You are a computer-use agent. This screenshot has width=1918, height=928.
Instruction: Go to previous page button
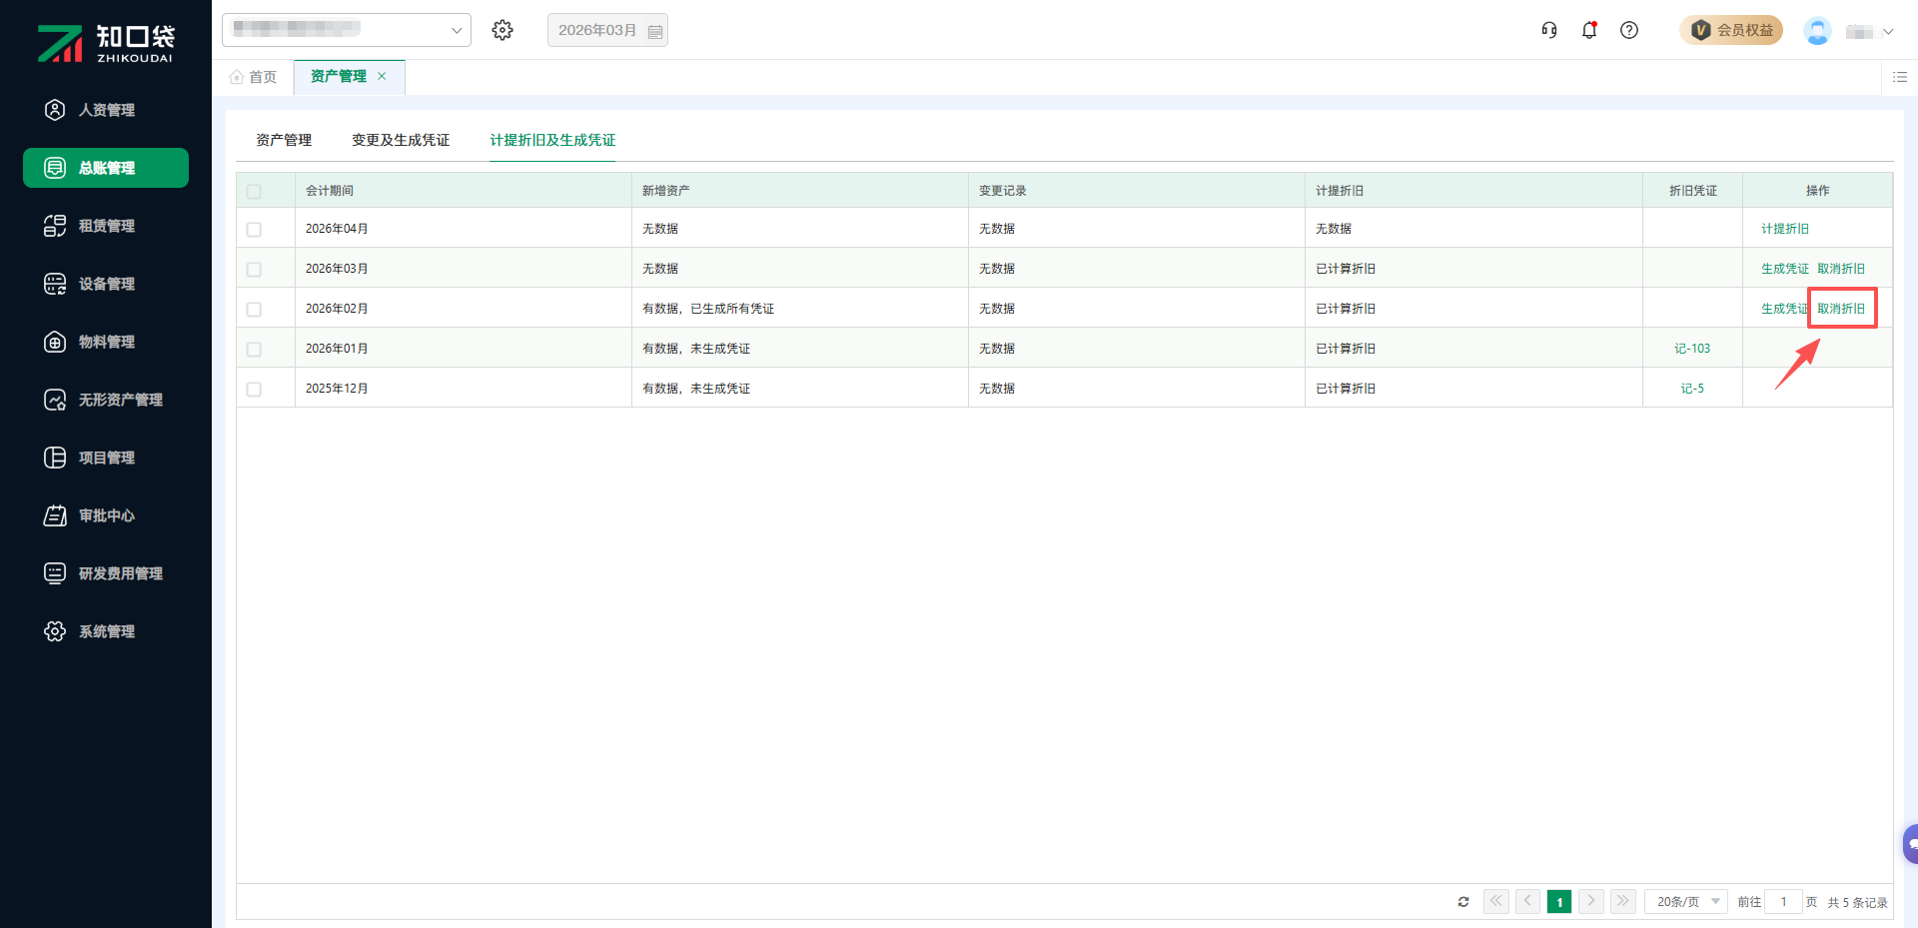(x=1528, y=901)
